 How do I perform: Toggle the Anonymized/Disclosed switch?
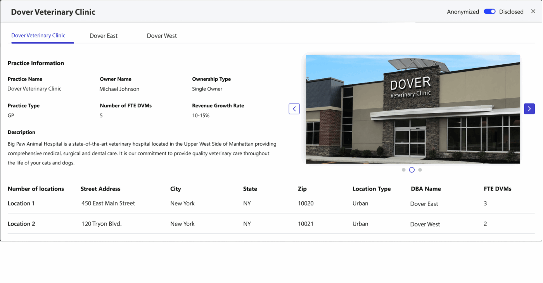coord(489,12)
